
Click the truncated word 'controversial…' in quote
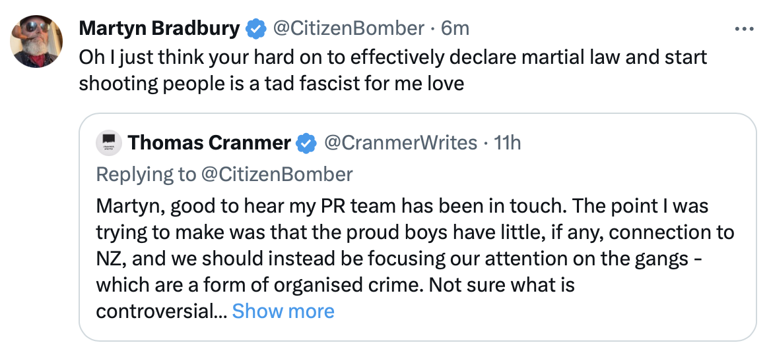(160, 311)
